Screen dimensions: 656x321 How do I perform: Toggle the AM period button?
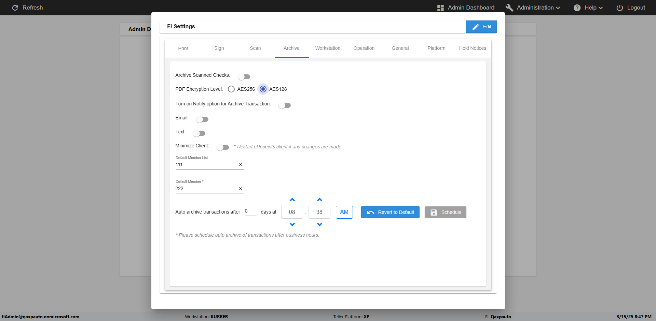344,212
